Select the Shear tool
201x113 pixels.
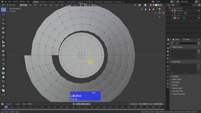[3, 90]
